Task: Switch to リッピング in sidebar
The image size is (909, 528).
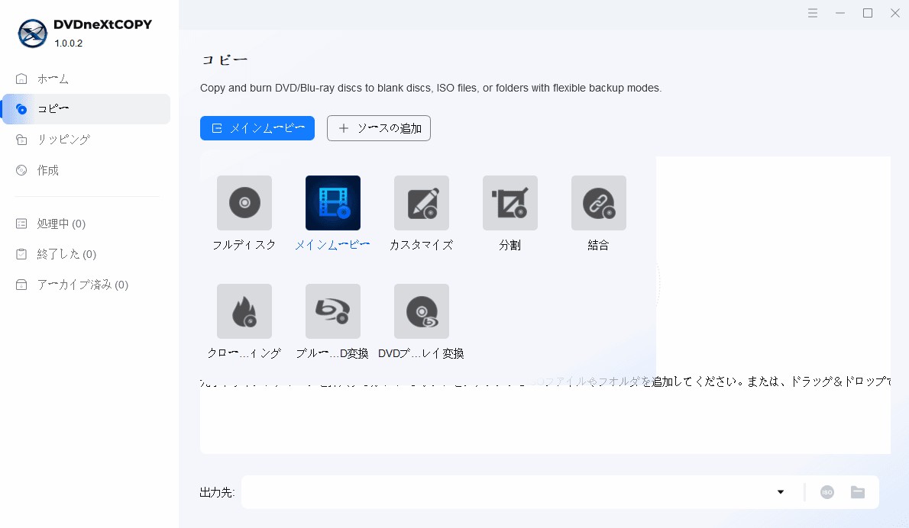Action: click(86, 140)
